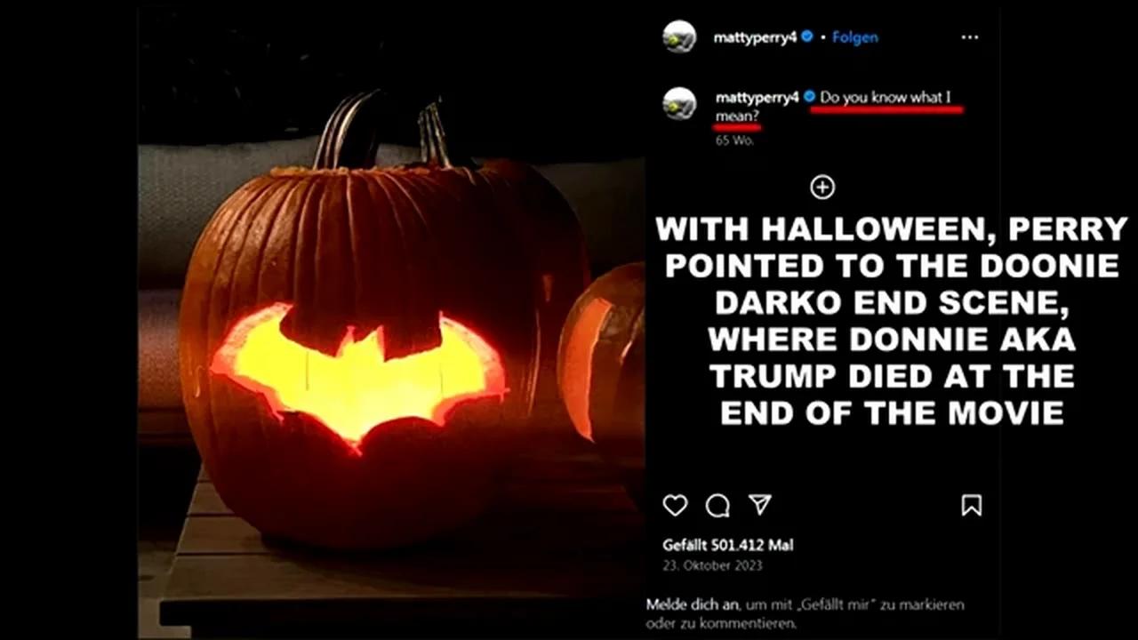1138x640 pixels.
Task: Open the three-dot more options menu
Action: tap(970, 37)
